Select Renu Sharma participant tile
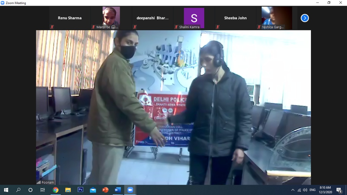The width and height of the screenshot is (347, 195). 70,18
